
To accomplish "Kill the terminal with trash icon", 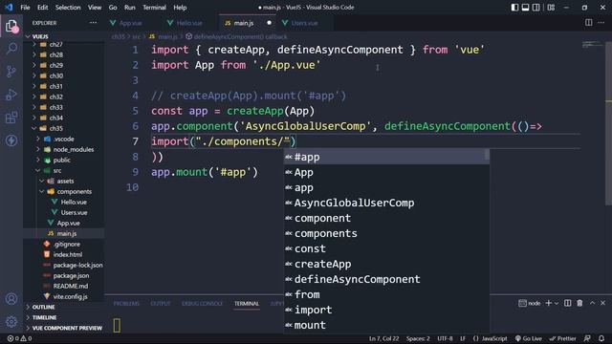I will coord(579,303).
